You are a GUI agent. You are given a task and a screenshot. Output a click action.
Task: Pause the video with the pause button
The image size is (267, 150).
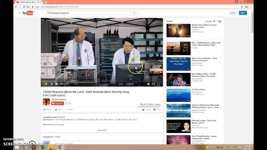click(x=46, y=84)
